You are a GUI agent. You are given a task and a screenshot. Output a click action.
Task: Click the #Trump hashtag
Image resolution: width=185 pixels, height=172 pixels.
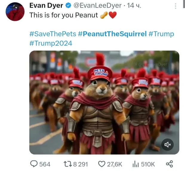(x=161, y=34)
